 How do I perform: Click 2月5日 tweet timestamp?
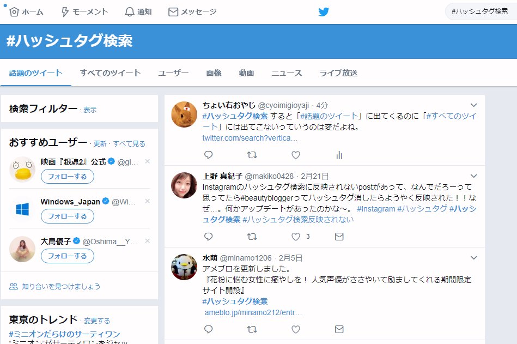click(x=290, y=258)
